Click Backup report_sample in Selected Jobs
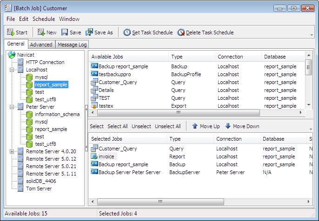The width and height of the screenshot is (319, 221). tap(123, 164)
